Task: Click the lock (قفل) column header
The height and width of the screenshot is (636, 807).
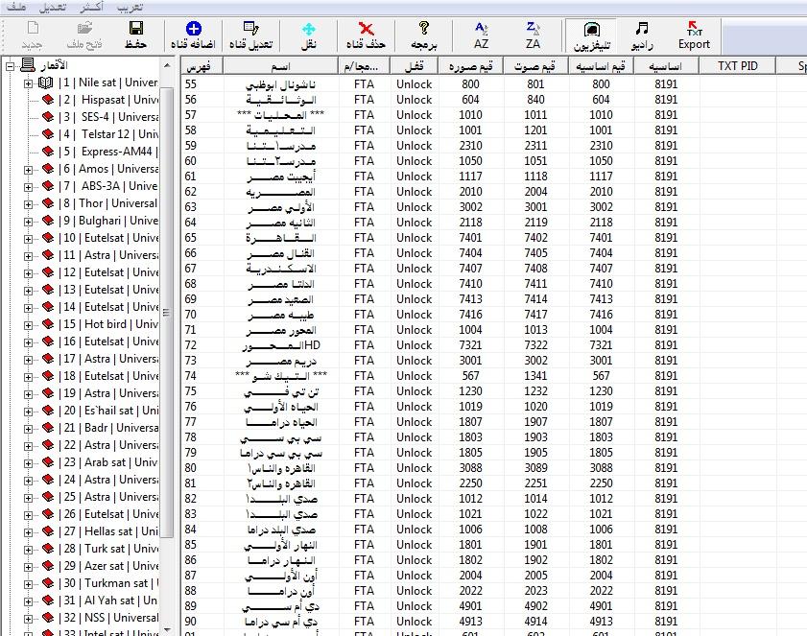Action: [x=414, y=66]
